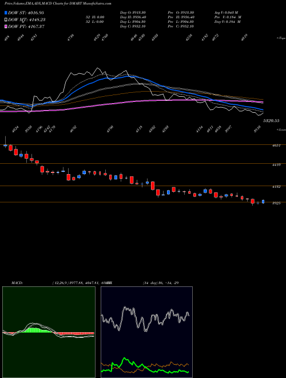Viewport: 286px width, 378px height.
Task: Click the top 4829 rotated label
Action: (x=97, y=38)
